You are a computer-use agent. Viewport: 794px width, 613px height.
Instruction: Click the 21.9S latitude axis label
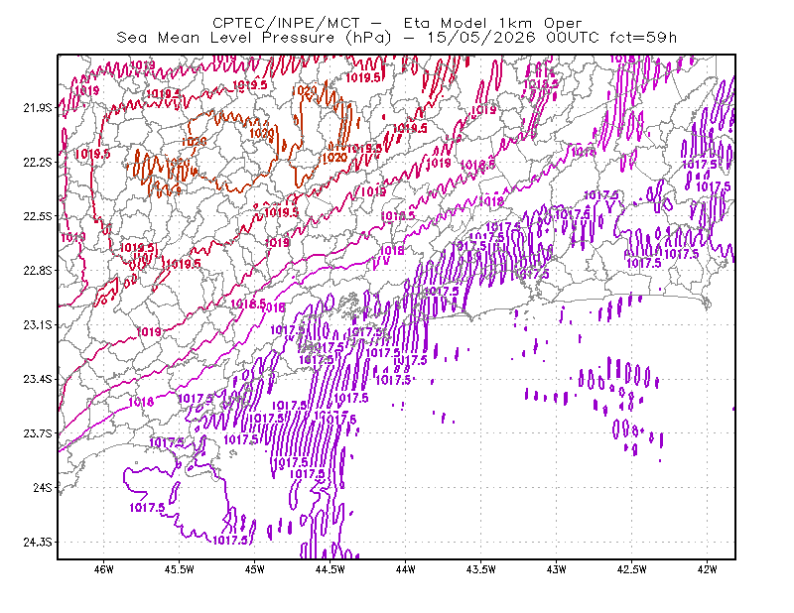click(38, 108)
